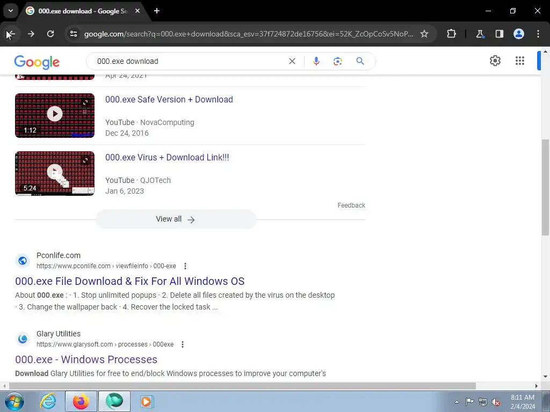Search by image with Google Lens icon

point(337,61)
